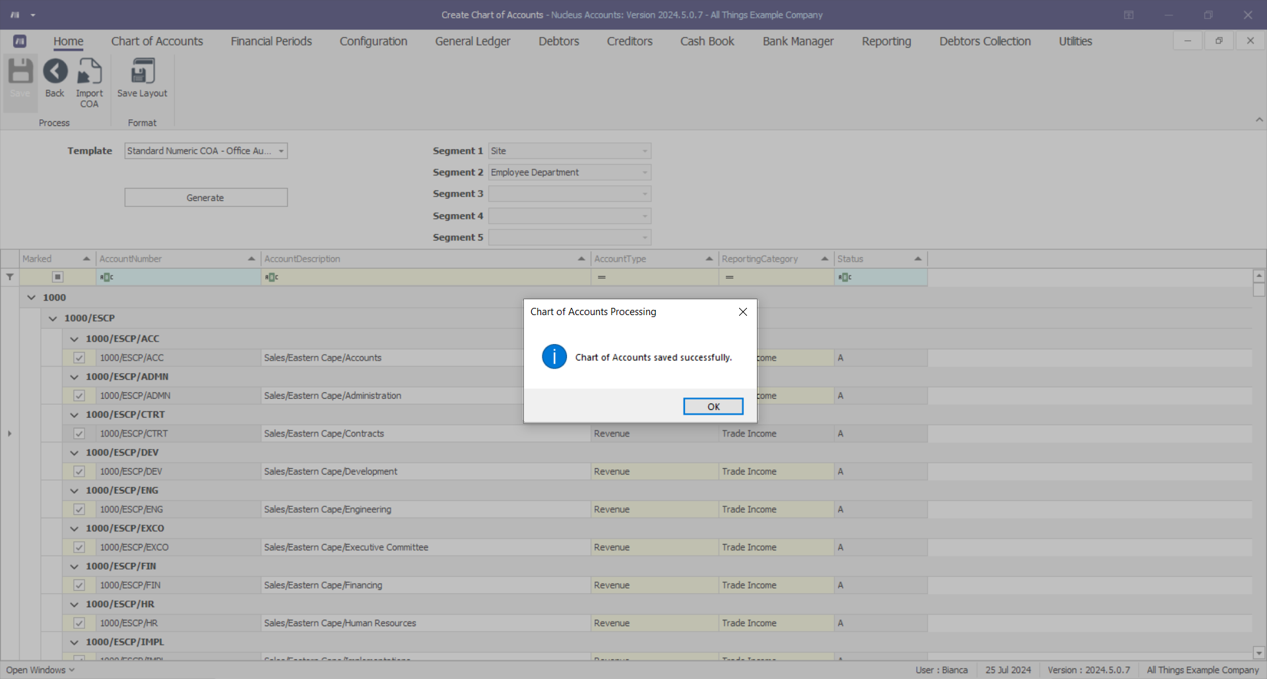Click AccountDescription filter condition icon
Viewport: 1267px width, 679px height.
(271, 277)
